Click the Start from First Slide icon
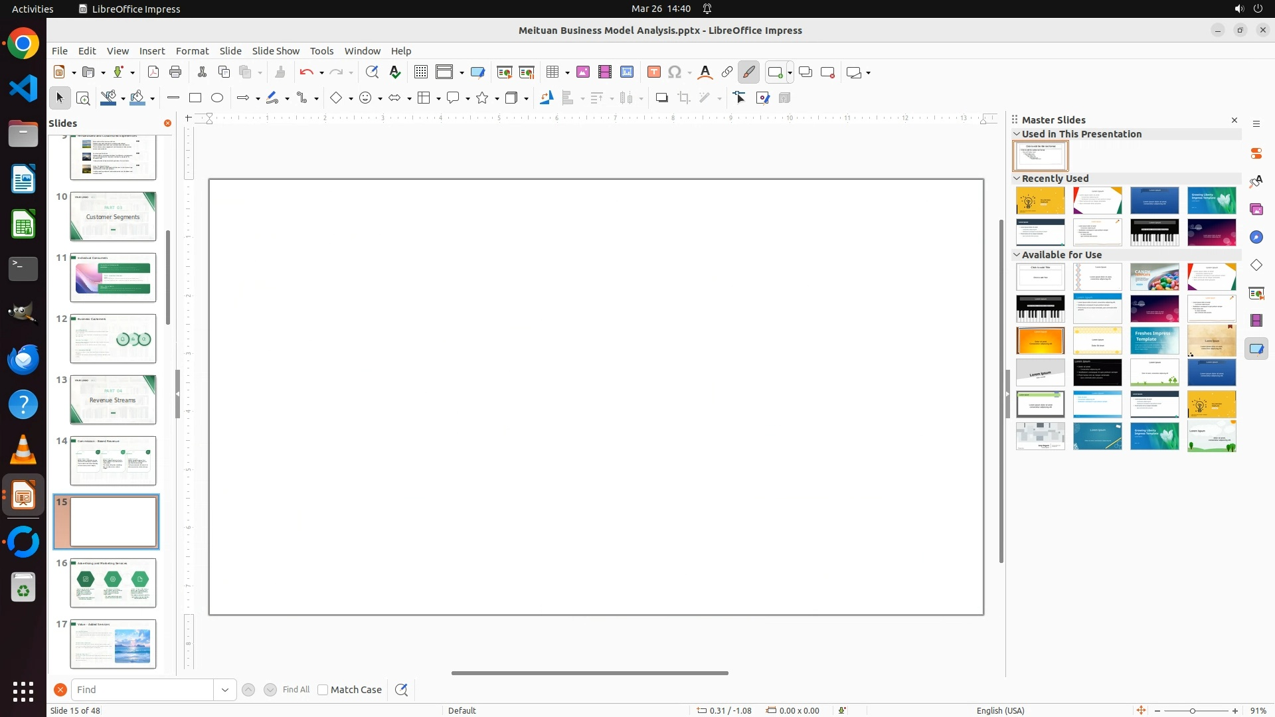 [504, 72]
